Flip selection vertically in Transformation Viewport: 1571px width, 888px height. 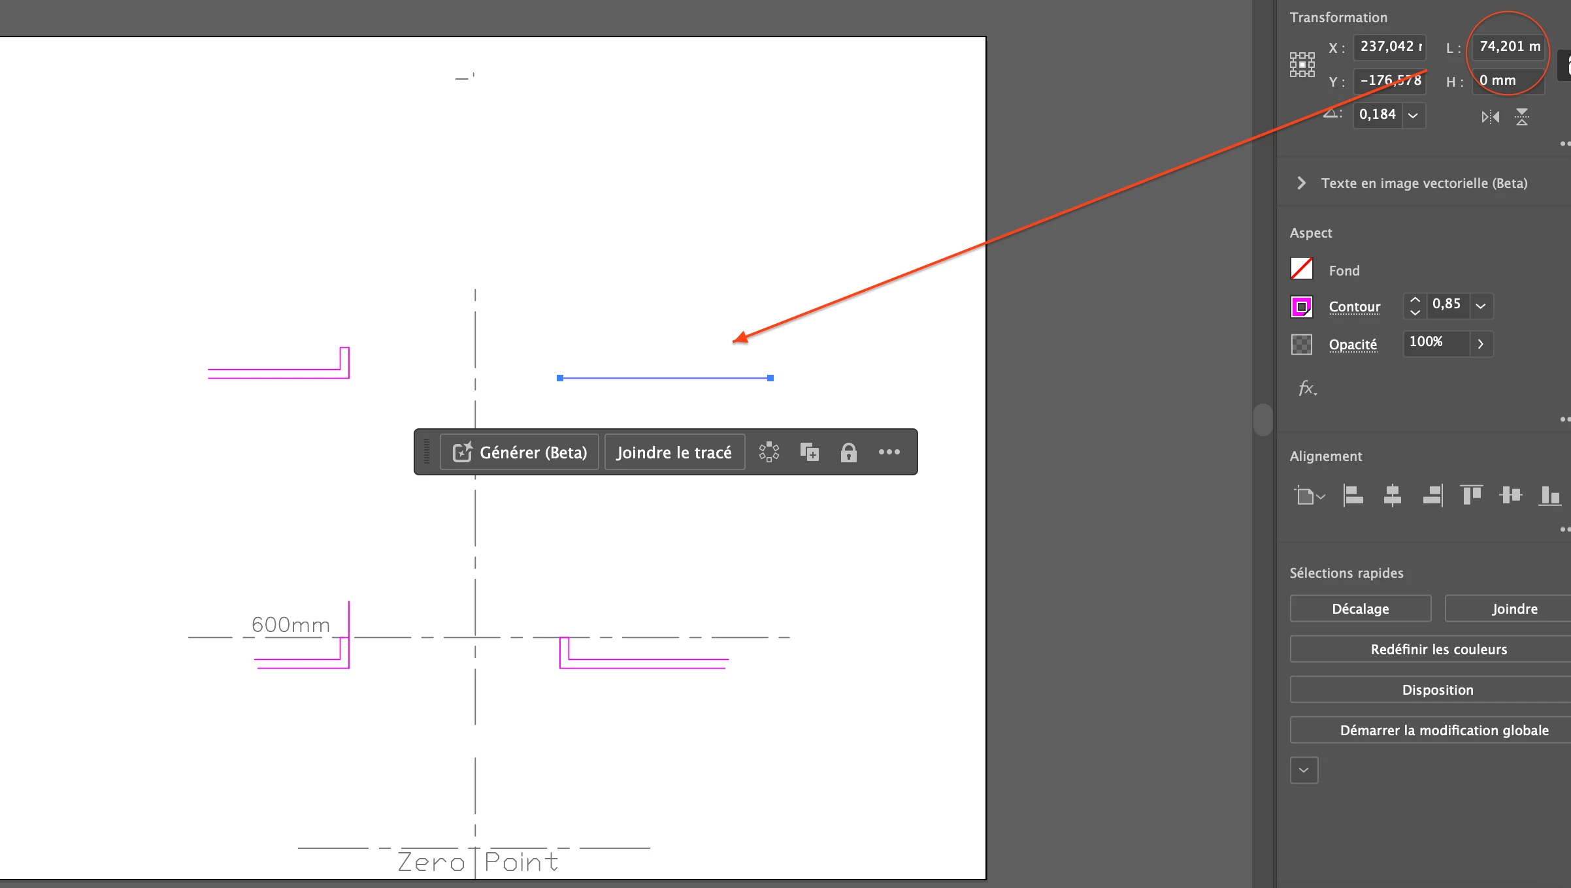point(1522,117)
